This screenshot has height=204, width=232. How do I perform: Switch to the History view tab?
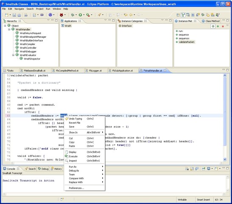(x=56, y=169)
